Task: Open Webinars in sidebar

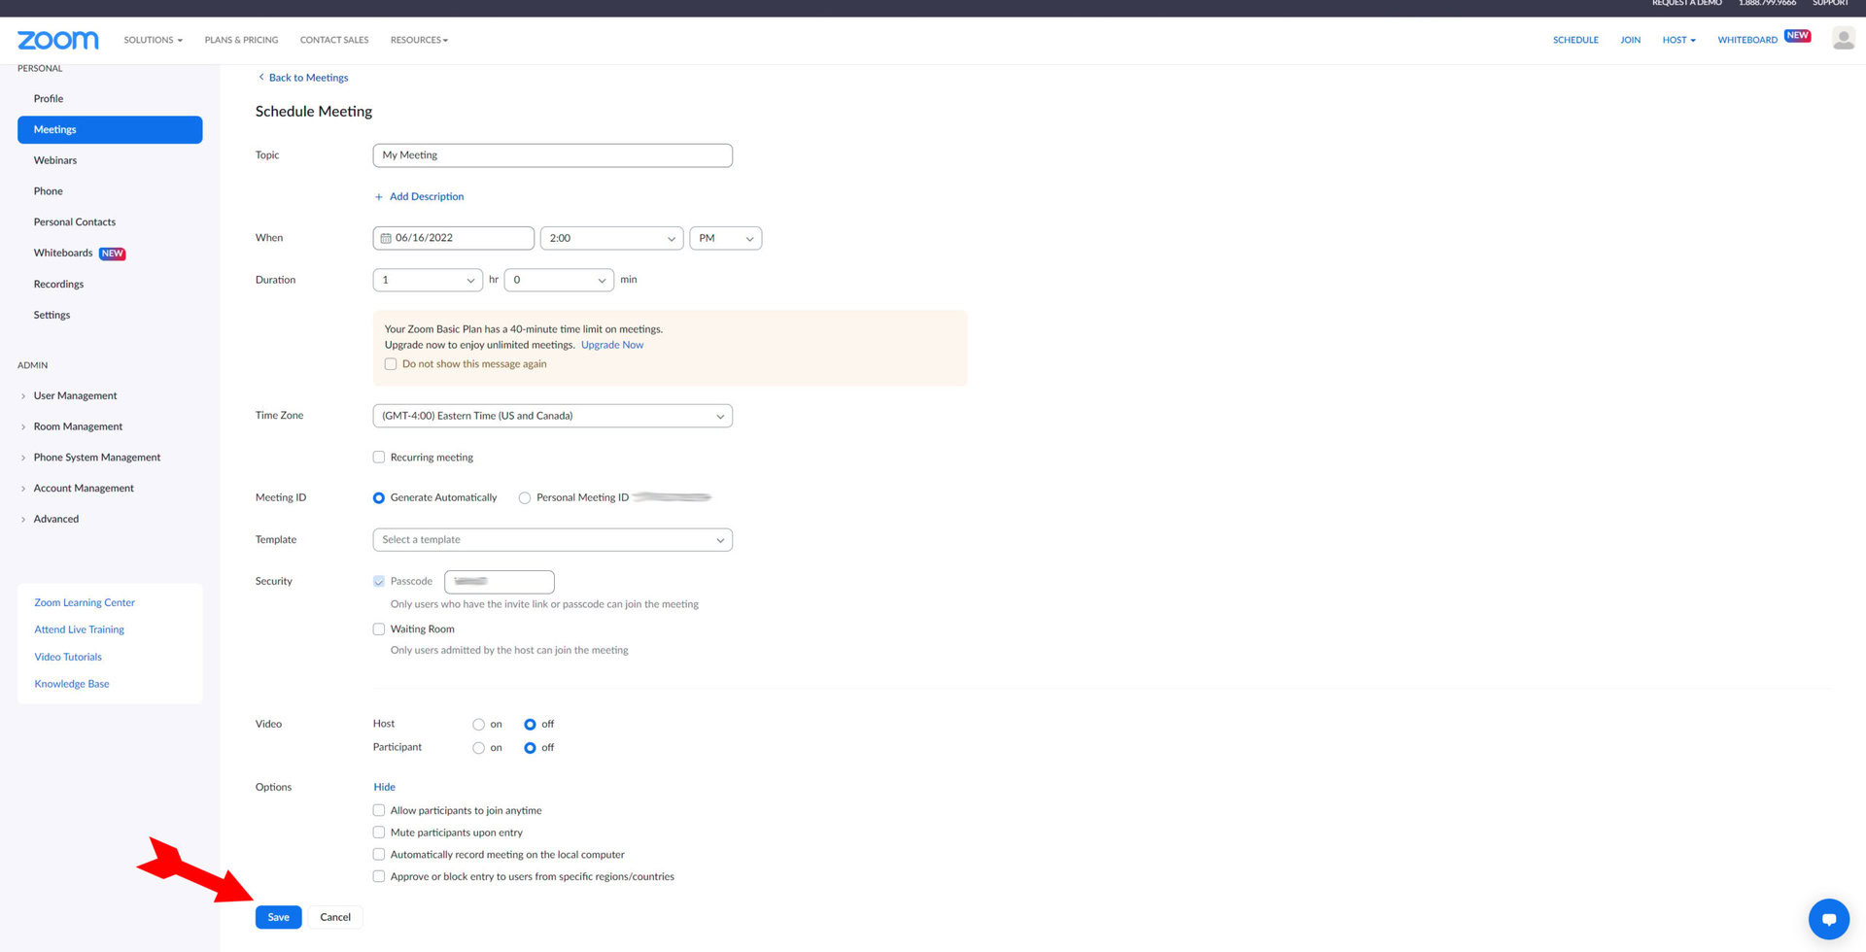Action: (55, 161)
